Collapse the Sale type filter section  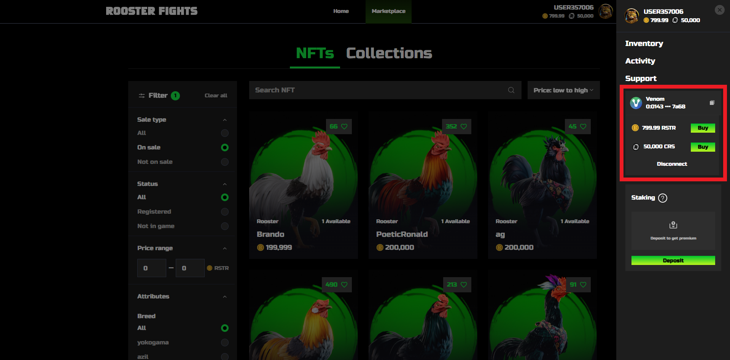click(224, 120)
